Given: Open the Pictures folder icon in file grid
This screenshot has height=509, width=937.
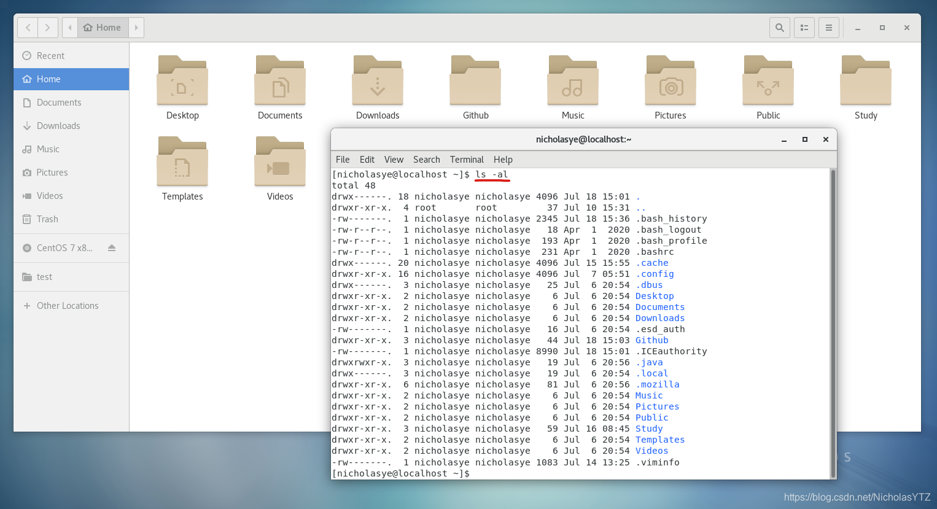Looking at the screenshot, I should 671,80.
